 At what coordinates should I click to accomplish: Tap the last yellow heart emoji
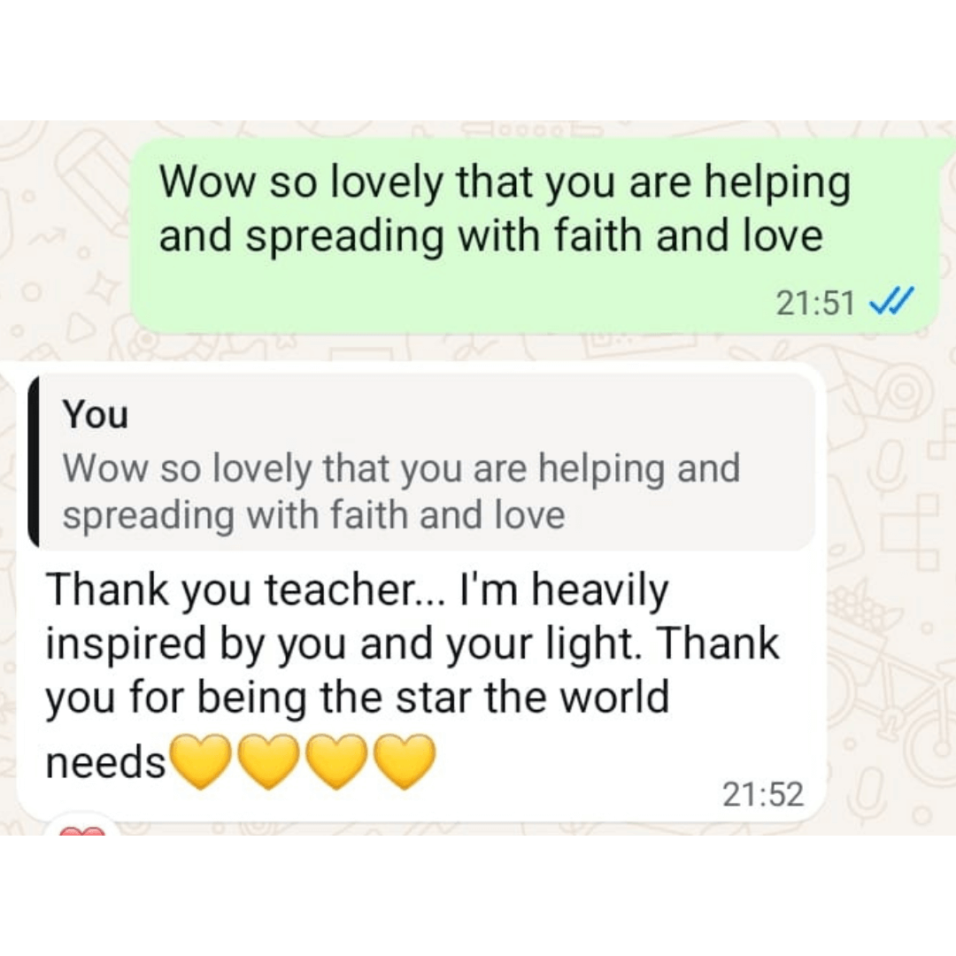coord(405,761)
